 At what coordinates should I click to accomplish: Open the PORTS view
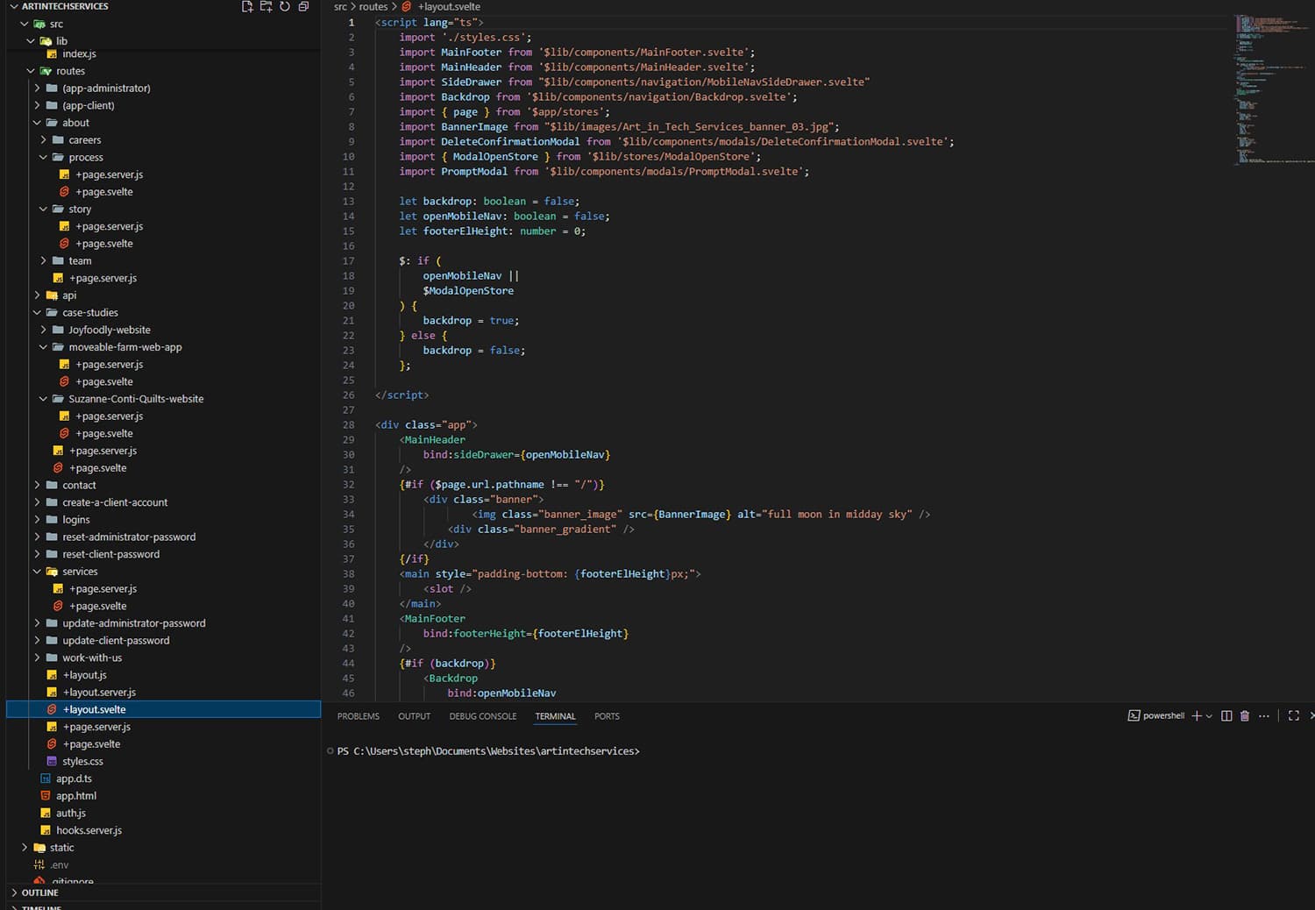(606, 716)
